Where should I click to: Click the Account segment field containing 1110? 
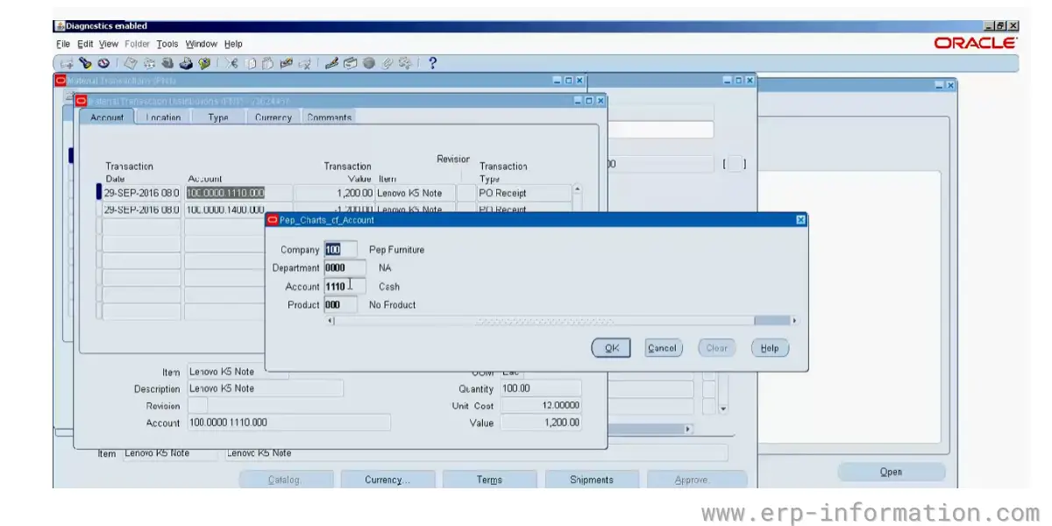pyautogui.click(x=345, y=287)
